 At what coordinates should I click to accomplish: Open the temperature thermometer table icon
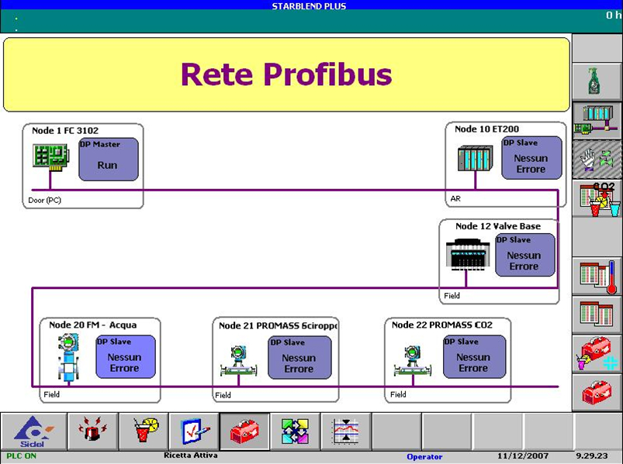click(x=597, y=277)
